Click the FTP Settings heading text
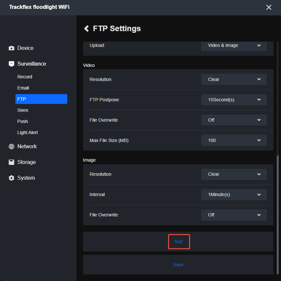281x281 pixels. pyautogui.click(x=117, y=29)
